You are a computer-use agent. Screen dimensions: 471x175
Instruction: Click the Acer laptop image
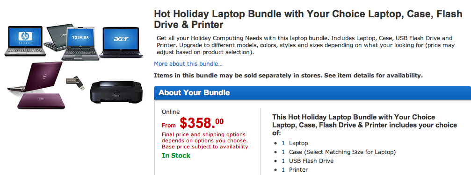click(x=121, y=42)
